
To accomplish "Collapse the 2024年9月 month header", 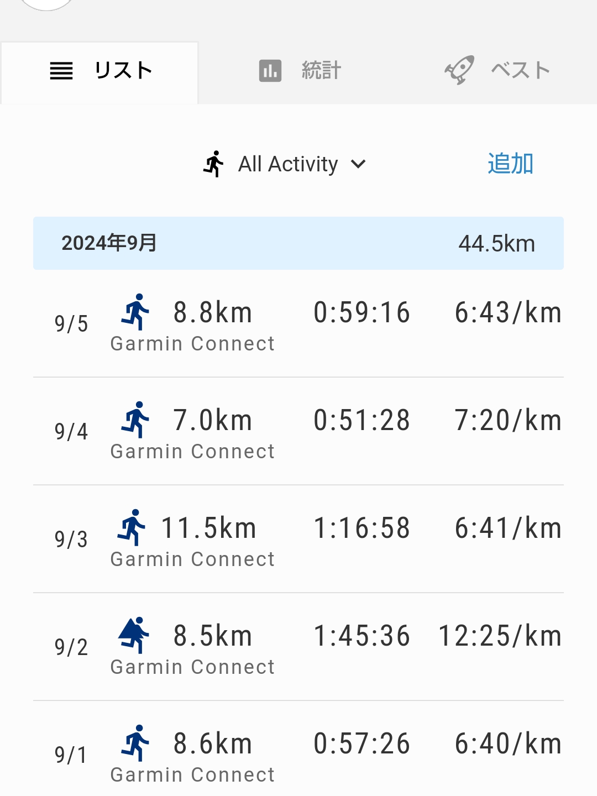I will tap(298, 243).
